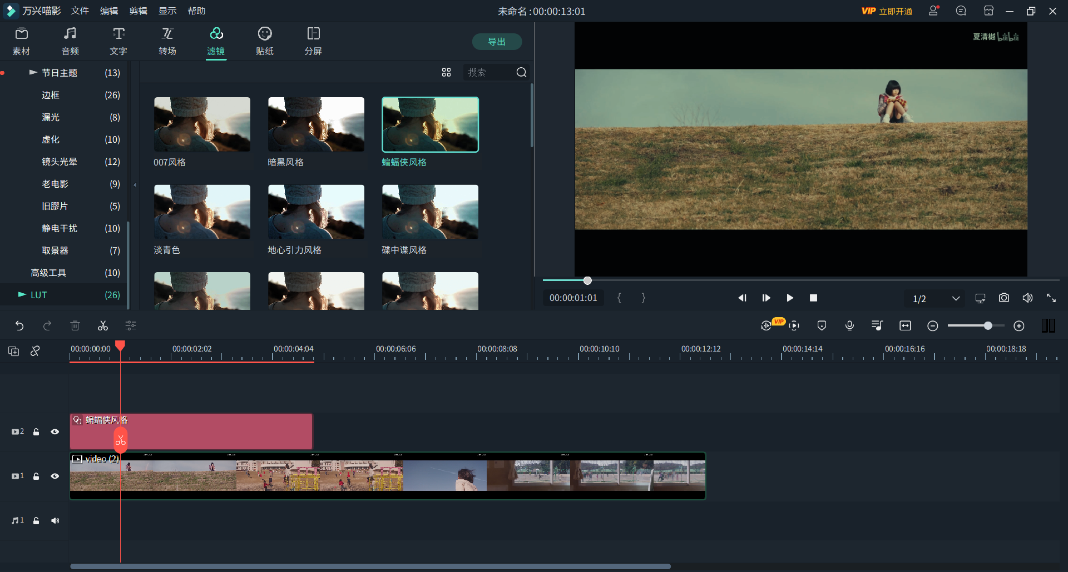1068x572 pixels.
Task: Expand the 节日主题 filter category
Action: [33, 73]
